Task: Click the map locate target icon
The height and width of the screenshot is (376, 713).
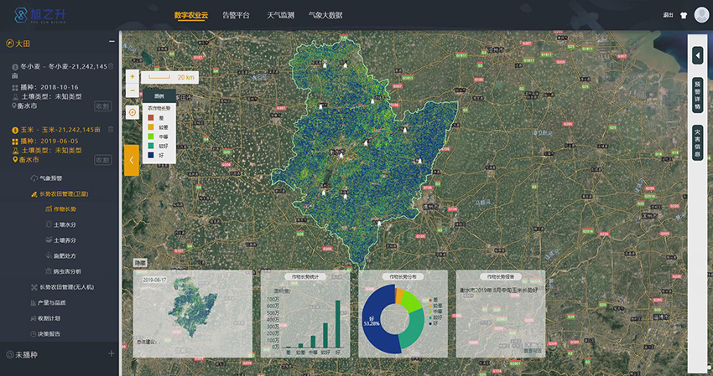Action: [x=132, y=111]
